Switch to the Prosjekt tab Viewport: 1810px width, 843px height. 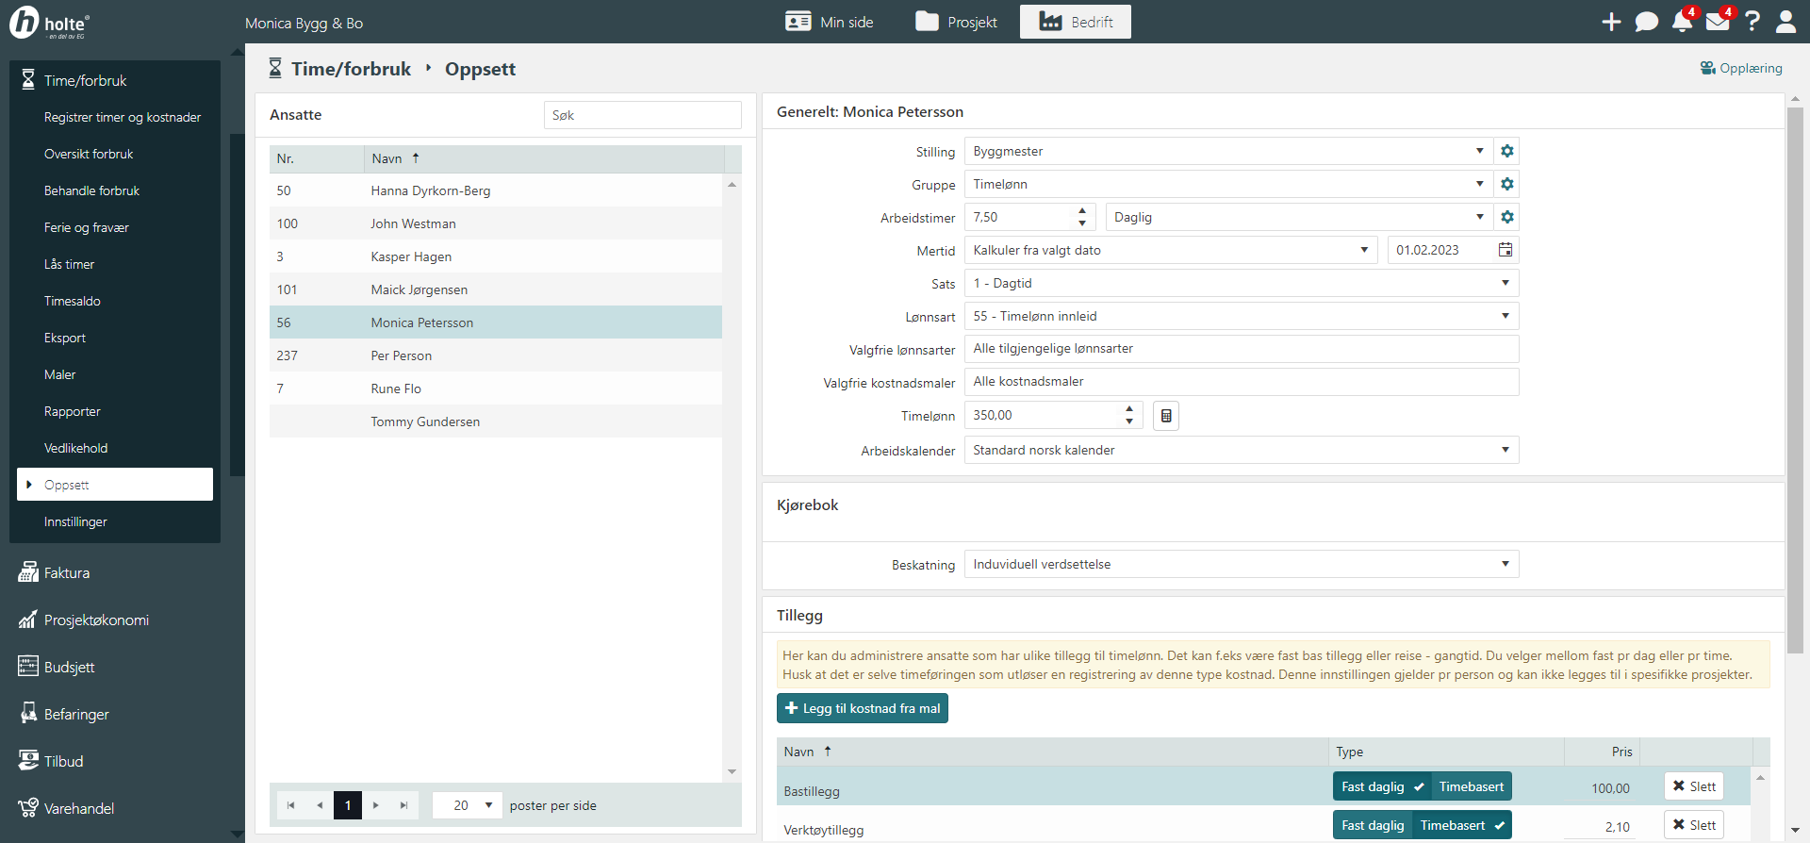pyautogui.click(x=956, y=22)
